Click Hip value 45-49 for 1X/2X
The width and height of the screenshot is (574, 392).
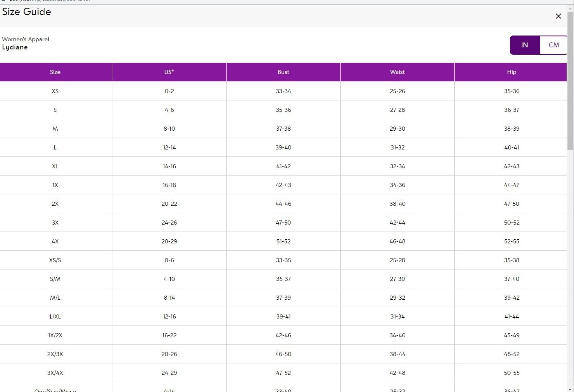(511, 335)
